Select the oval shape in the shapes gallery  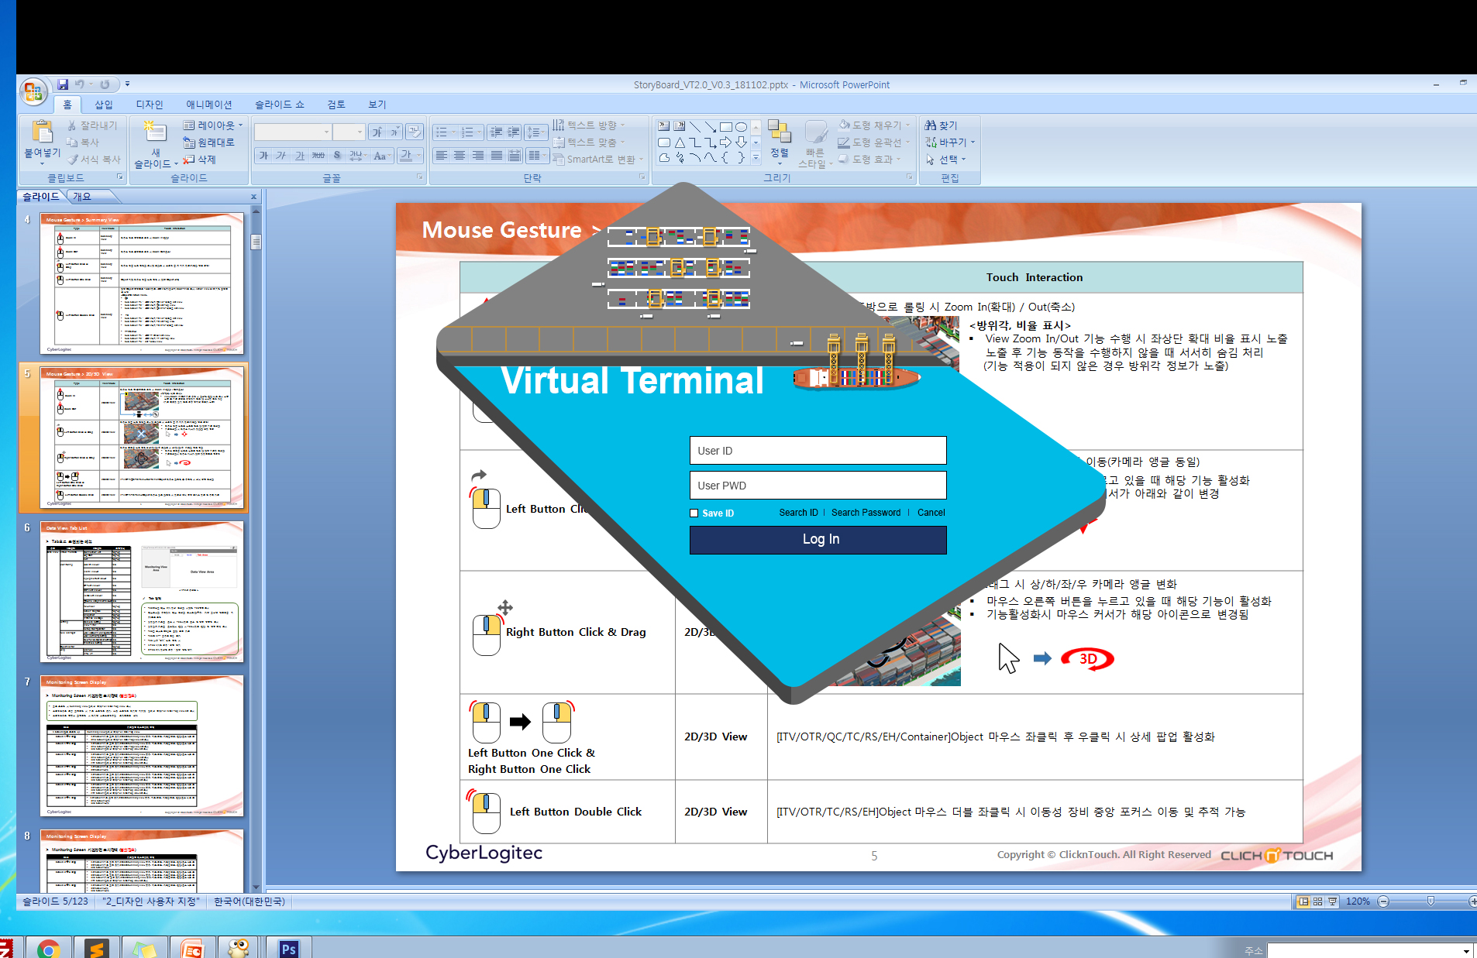[x=741, y=127]
